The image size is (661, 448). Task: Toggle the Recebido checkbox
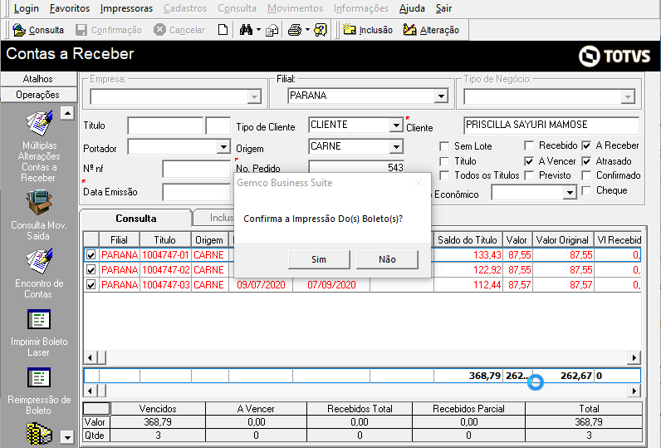[x=529, y=146]
